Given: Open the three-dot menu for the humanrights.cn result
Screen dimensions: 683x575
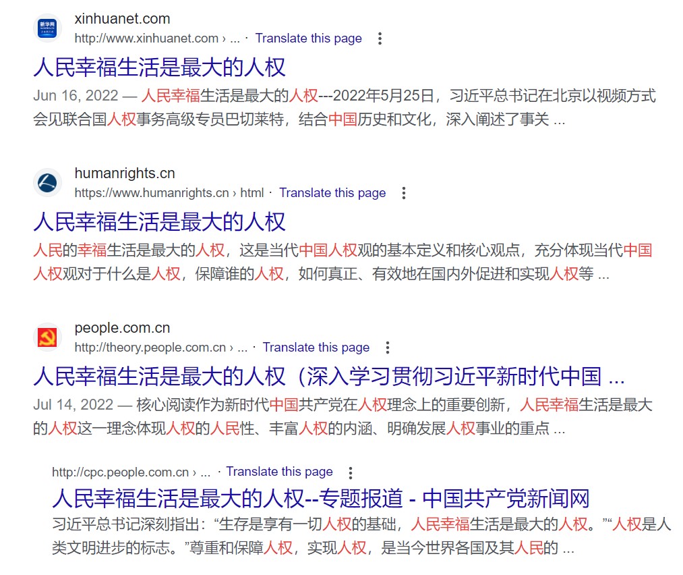Looking at the screenshot, I should (404, 193).
